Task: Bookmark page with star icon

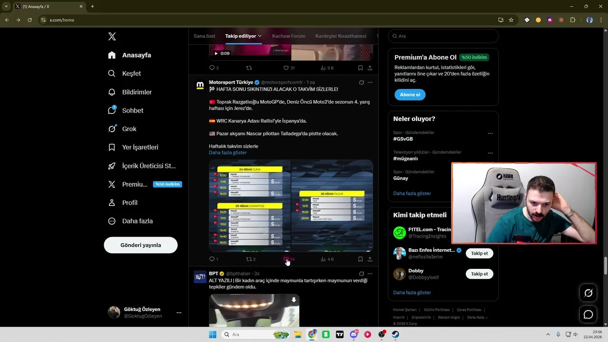Action: (x=511, y=20)
